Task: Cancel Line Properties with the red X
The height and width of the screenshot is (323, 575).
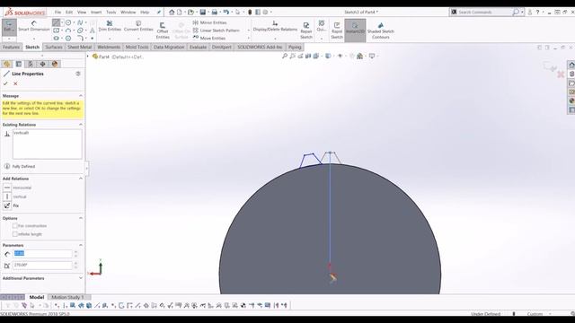Action: (x=15, y=83)
